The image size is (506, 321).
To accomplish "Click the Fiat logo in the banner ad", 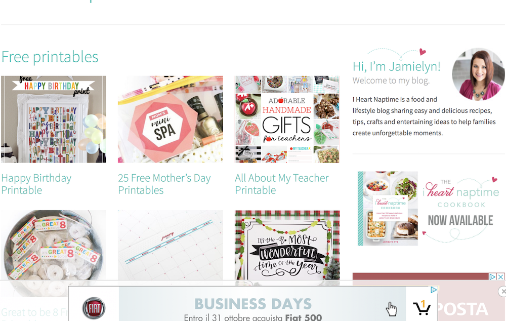I will [x=94, y=308].
